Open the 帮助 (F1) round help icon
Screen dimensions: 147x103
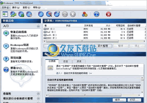click(x=6, y=70)
